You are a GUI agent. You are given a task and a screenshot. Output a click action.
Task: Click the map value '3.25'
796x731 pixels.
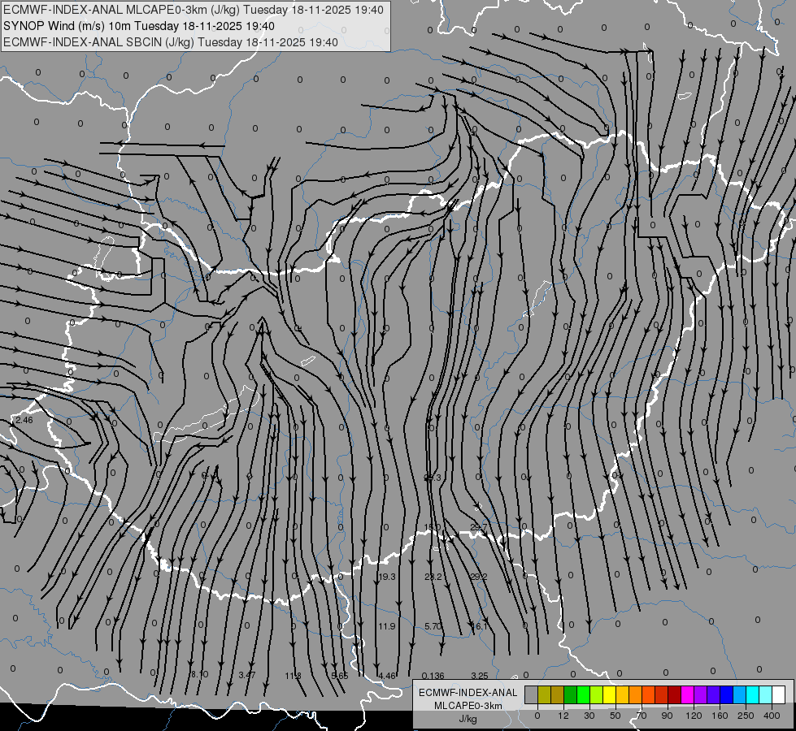coord(480,676)
